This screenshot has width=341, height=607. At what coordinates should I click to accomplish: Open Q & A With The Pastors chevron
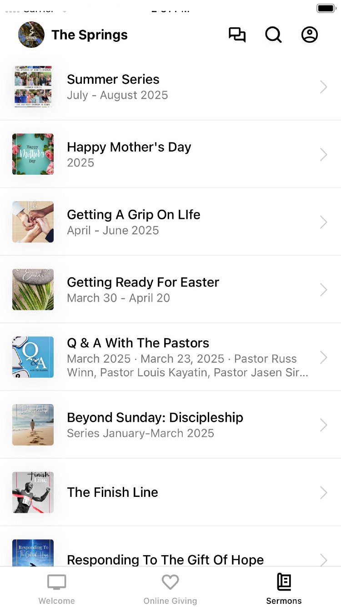(323, 358)
